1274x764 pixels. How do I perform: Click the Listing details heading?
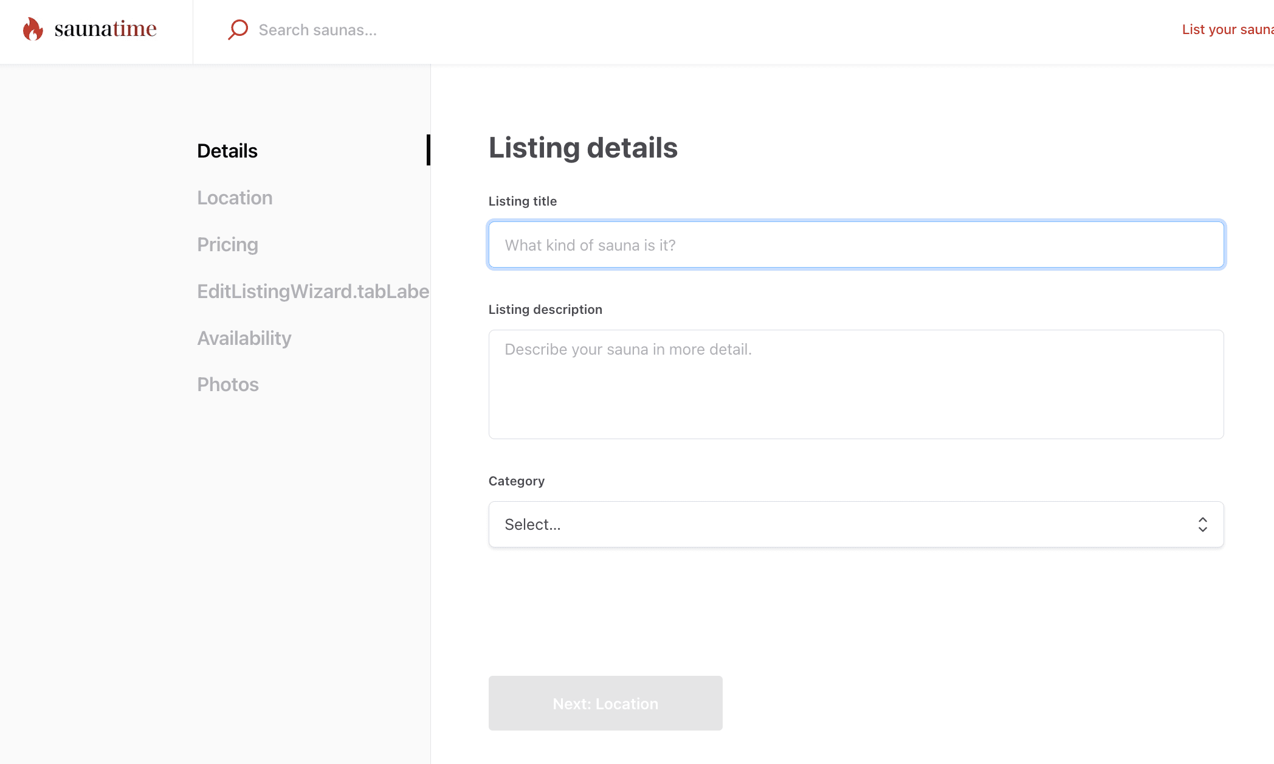(x=582, y=148)
